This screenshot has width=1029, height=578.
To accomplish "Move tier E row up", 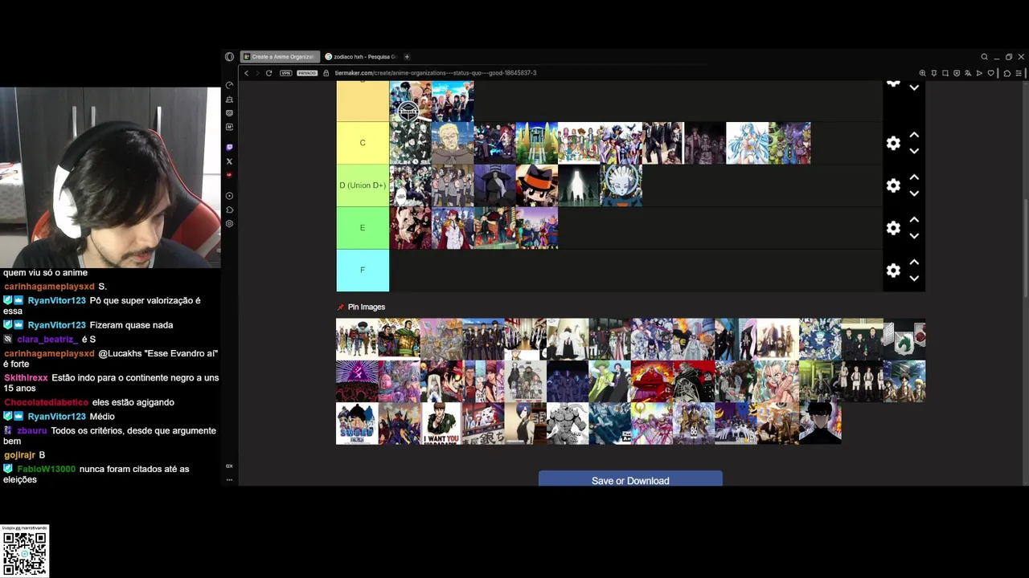I will 914,220.
